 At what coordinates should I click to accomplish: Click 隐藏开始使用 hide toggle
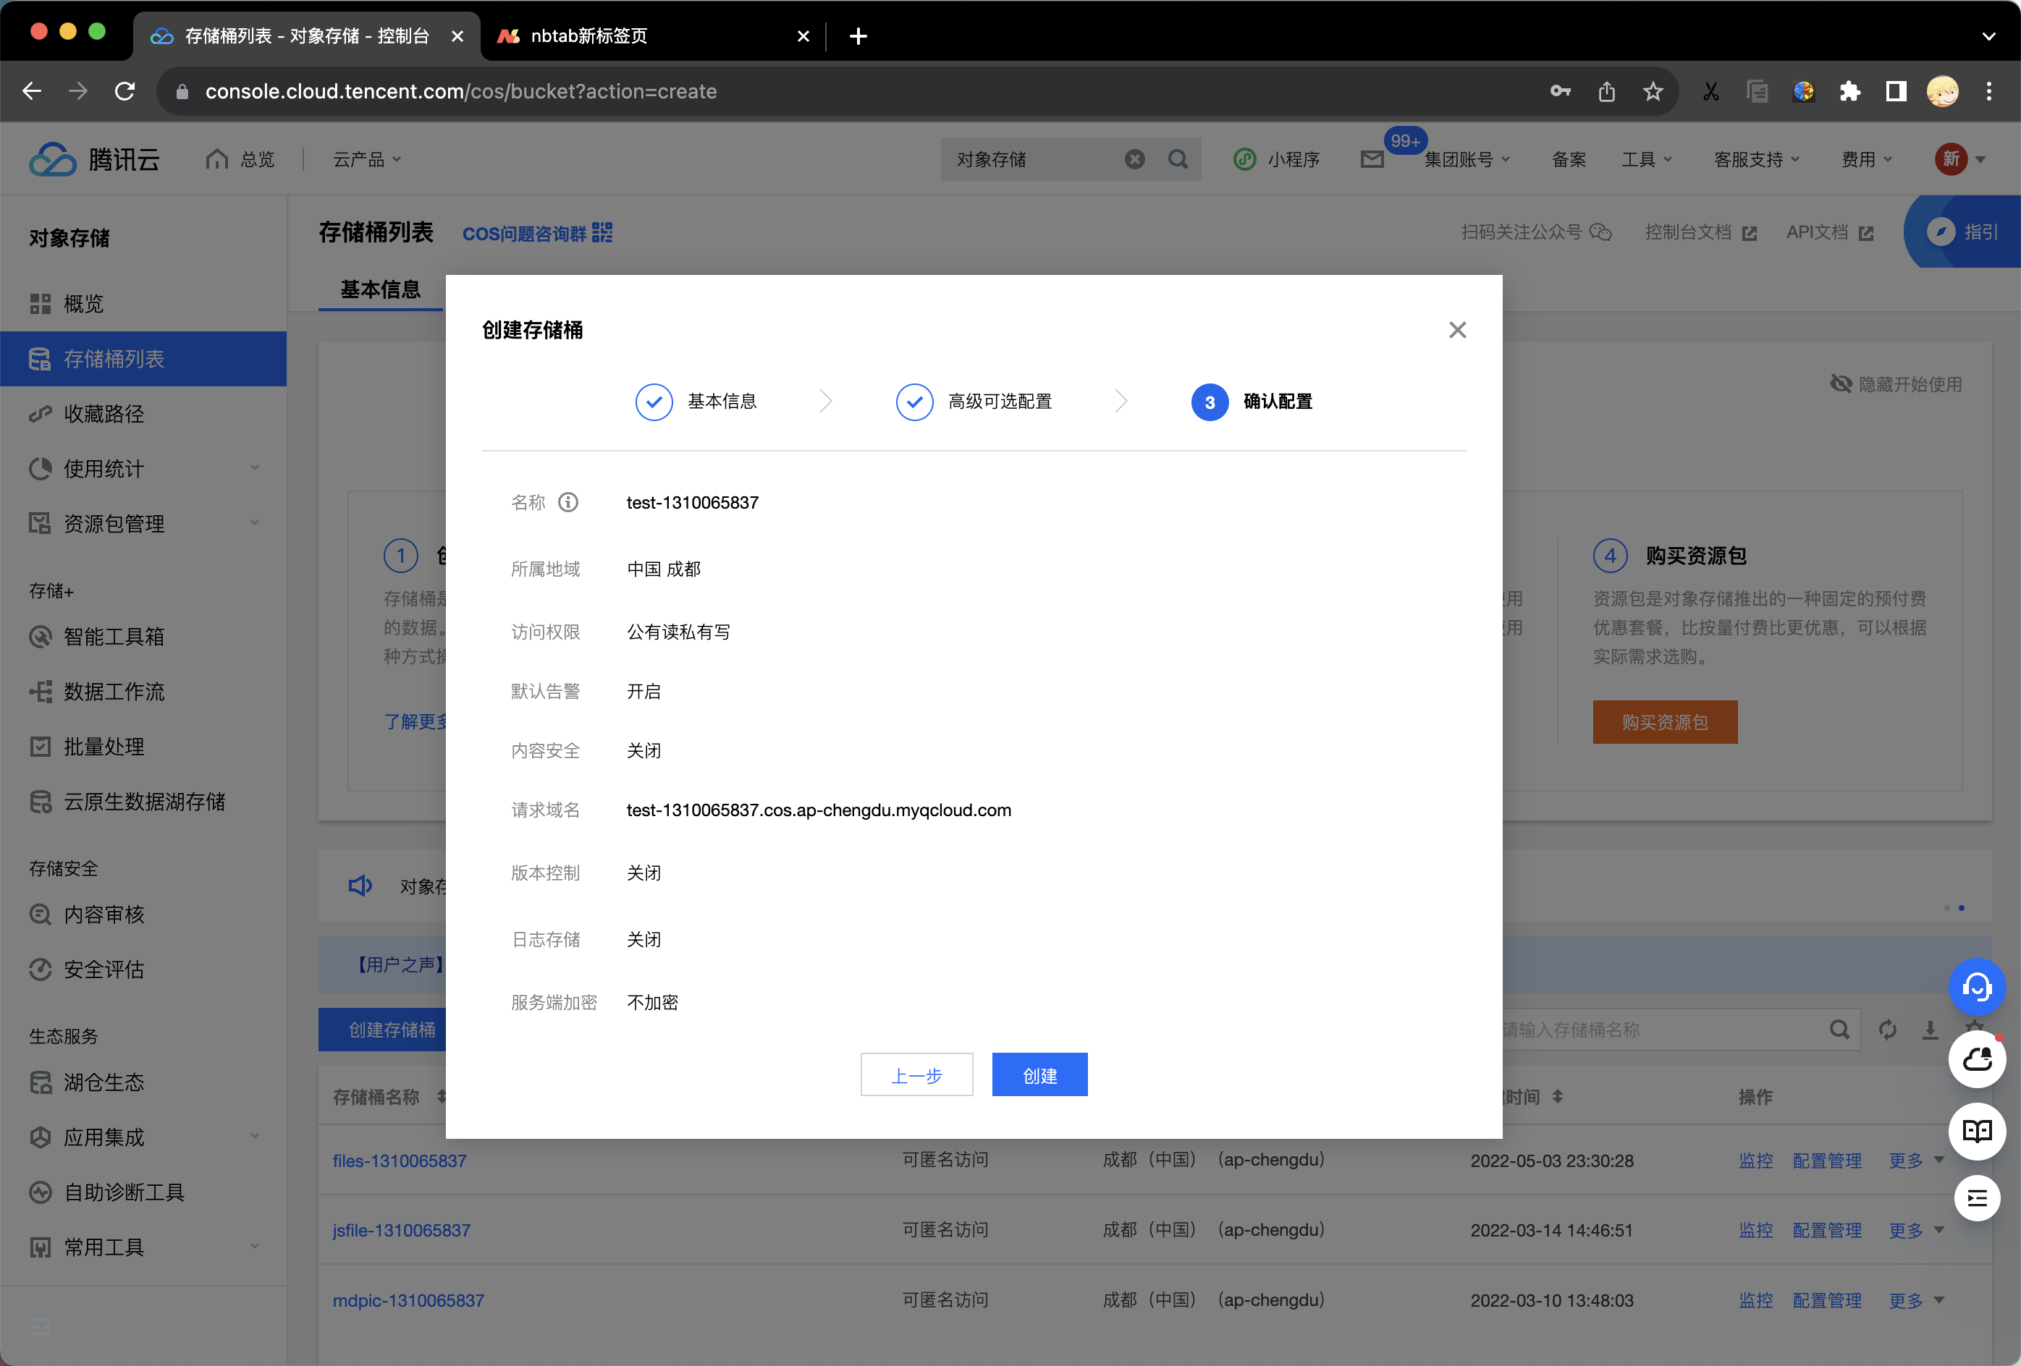point(1896,384)
